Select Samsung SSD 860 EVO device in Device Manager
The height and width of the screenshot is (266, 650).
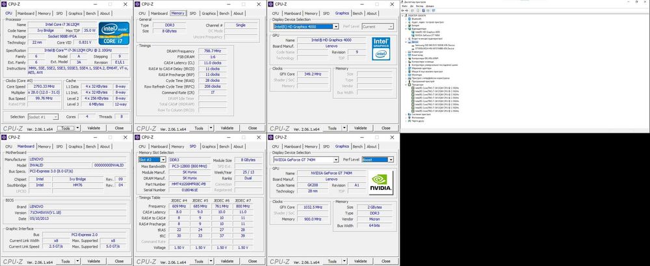click(x=435, y=46)
